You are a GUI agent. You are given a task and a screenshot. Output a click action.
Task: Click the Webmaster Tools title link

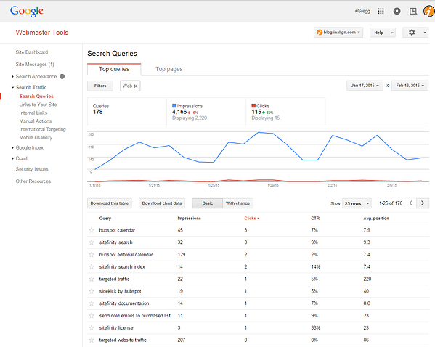pyautogui.click(x=42, y=33)
